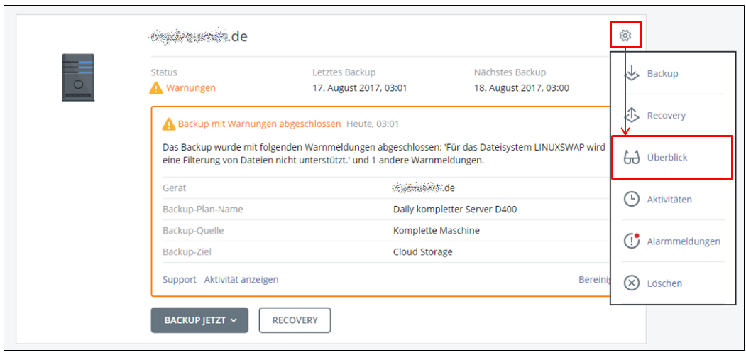Click Cloud Storage value

point(422,252)
